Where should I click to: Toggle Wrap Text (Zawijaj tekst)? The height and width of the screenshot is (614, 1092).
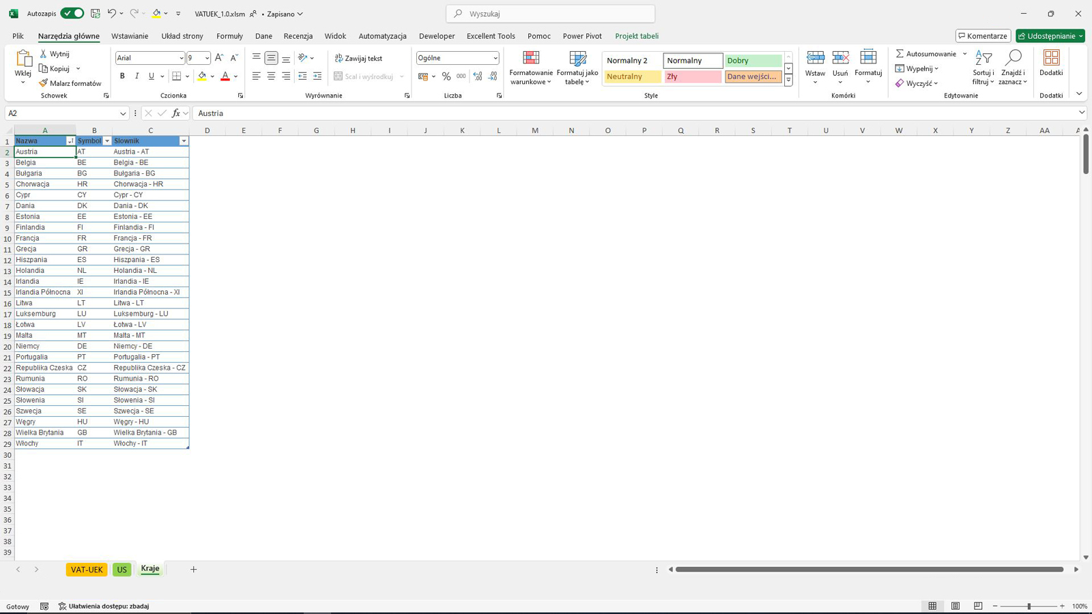359,59
